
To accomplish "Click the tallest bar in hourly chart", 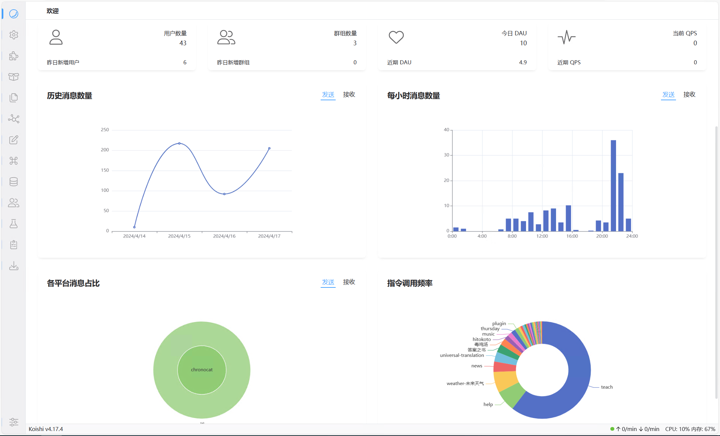I will tap(613, 186).
